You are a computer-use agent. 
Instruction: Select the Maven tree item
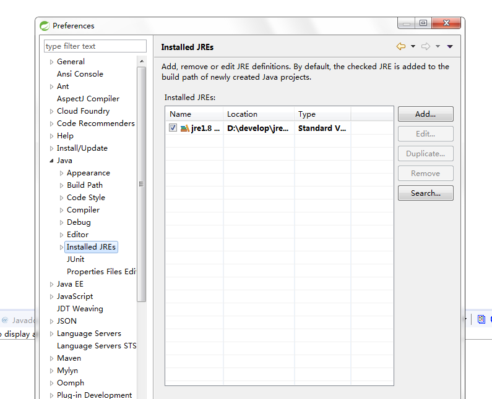[69, 358]
